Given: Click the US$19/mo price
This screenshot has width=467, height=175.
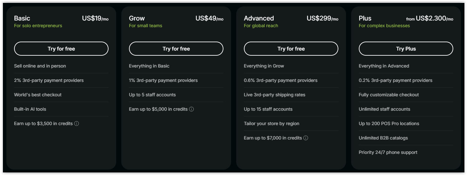Looking at the screenshot, I should click(x=95, y=19).
